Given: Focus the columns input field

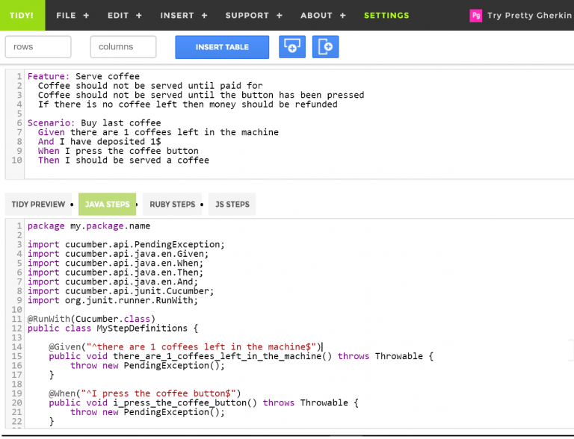Looking at the screenshot, I should coord(123,47).
